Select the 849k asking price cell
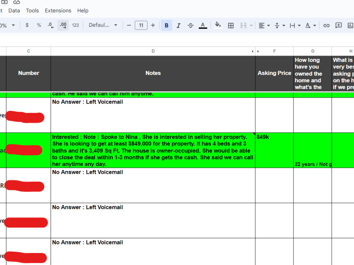 tap(274, 150)
